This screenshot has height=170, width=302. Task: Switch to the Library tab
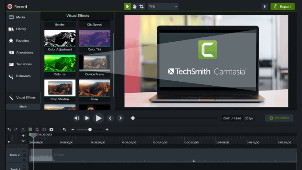pyautogui.click(x=17, y=29)
